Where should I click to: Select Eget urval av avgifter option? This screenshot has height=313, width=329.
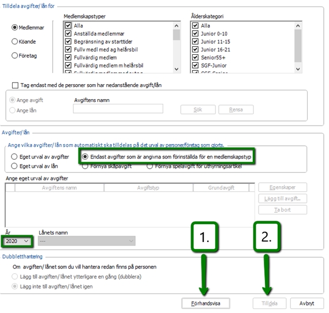point(14,157)
